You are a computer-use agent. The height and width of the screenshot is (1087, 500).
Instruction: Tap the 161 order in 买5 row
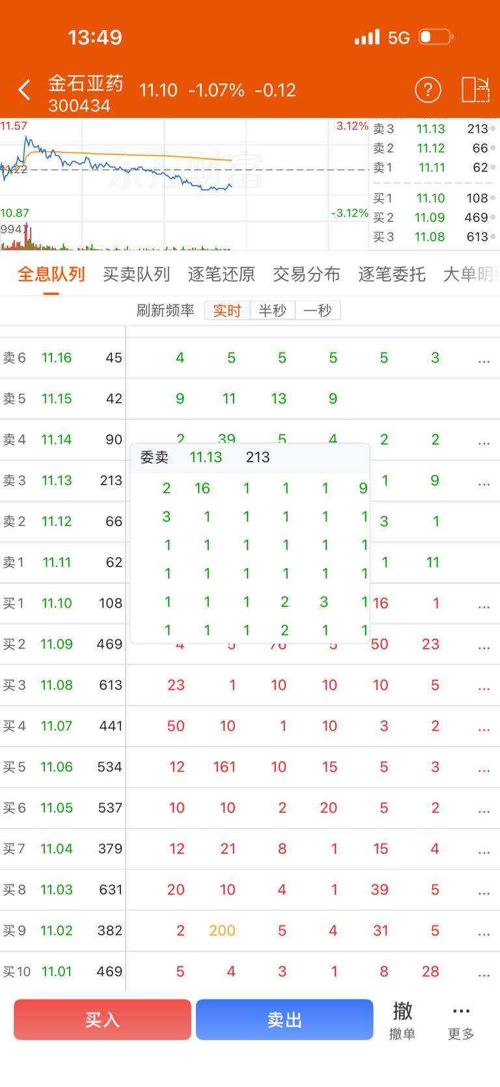click(x=224, y=767)
